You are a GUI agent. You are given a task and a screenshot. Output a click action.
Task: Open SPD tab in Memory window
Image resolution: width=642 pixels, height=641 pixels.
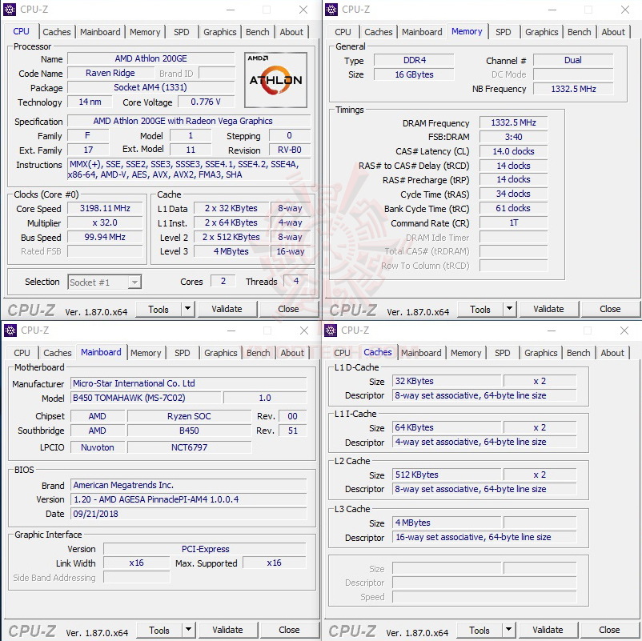click(x=504, y=32)
